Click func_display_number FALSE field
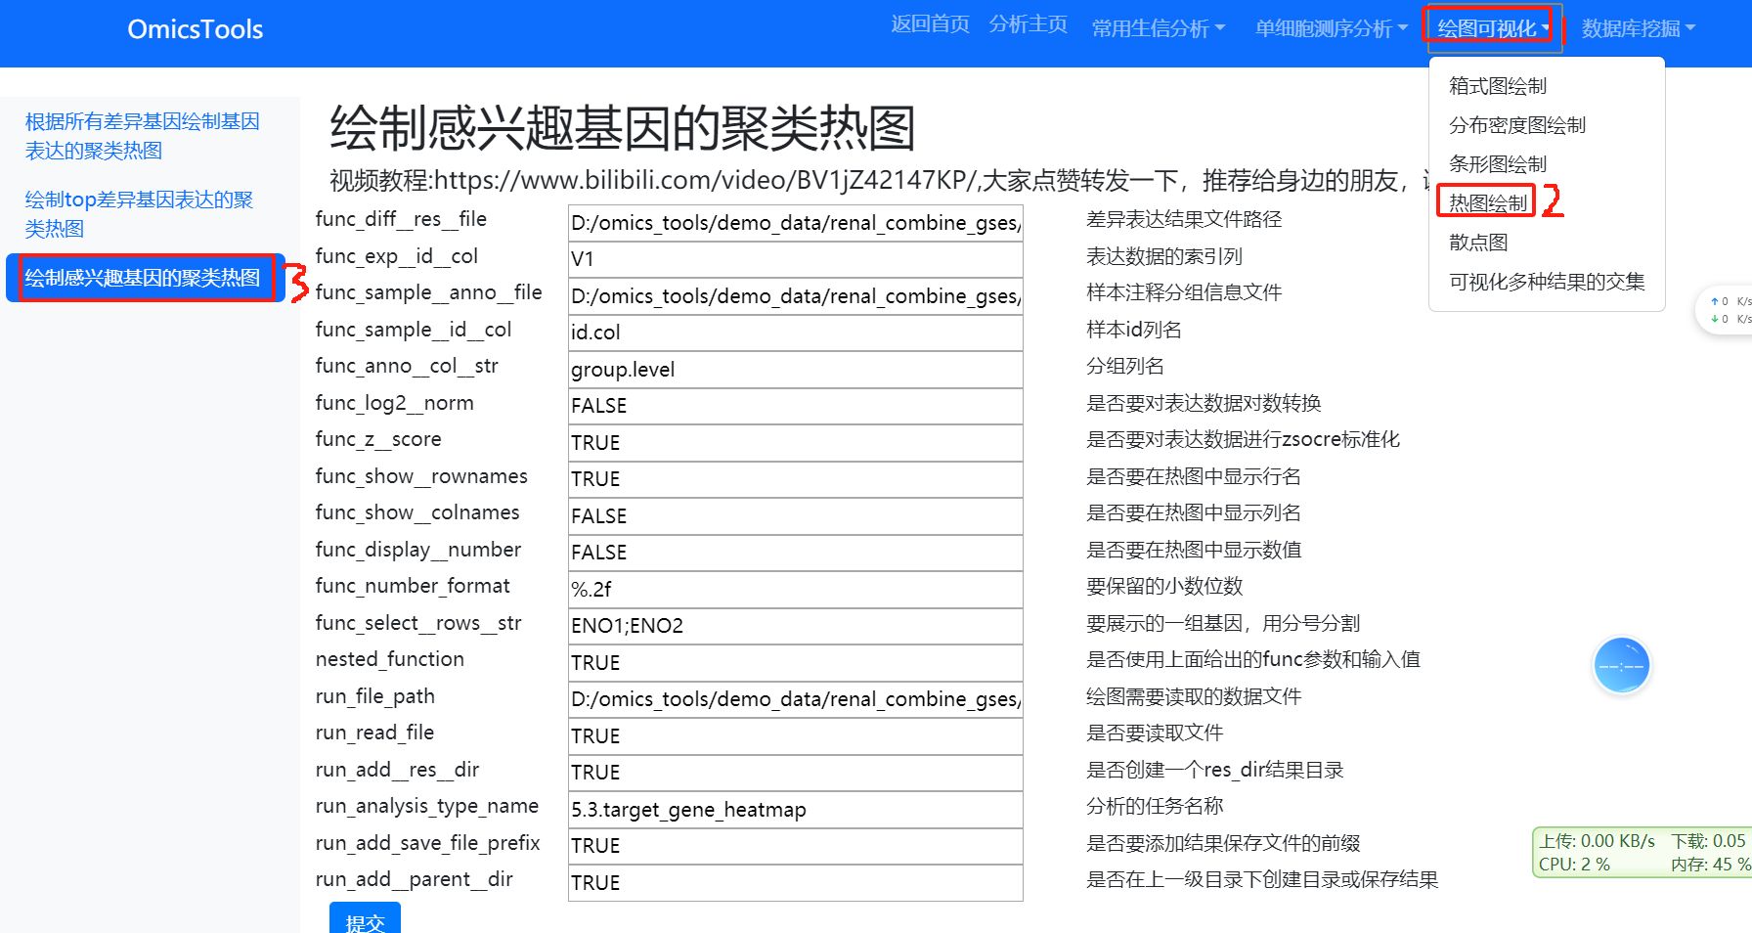This screenshot has height=933, width=1752. (796, 553)
